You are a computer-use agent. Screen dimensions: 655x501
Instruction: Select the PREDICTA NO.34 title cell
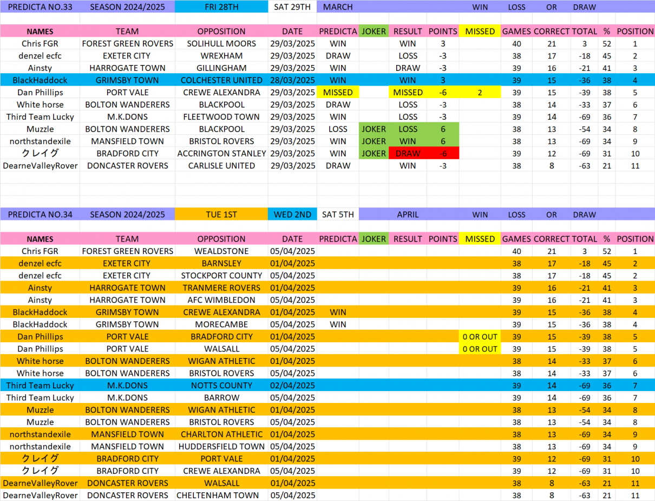point(40,214)
